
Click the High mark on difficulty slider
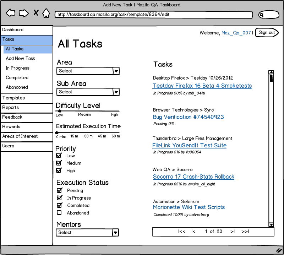[x=114, y=115]
